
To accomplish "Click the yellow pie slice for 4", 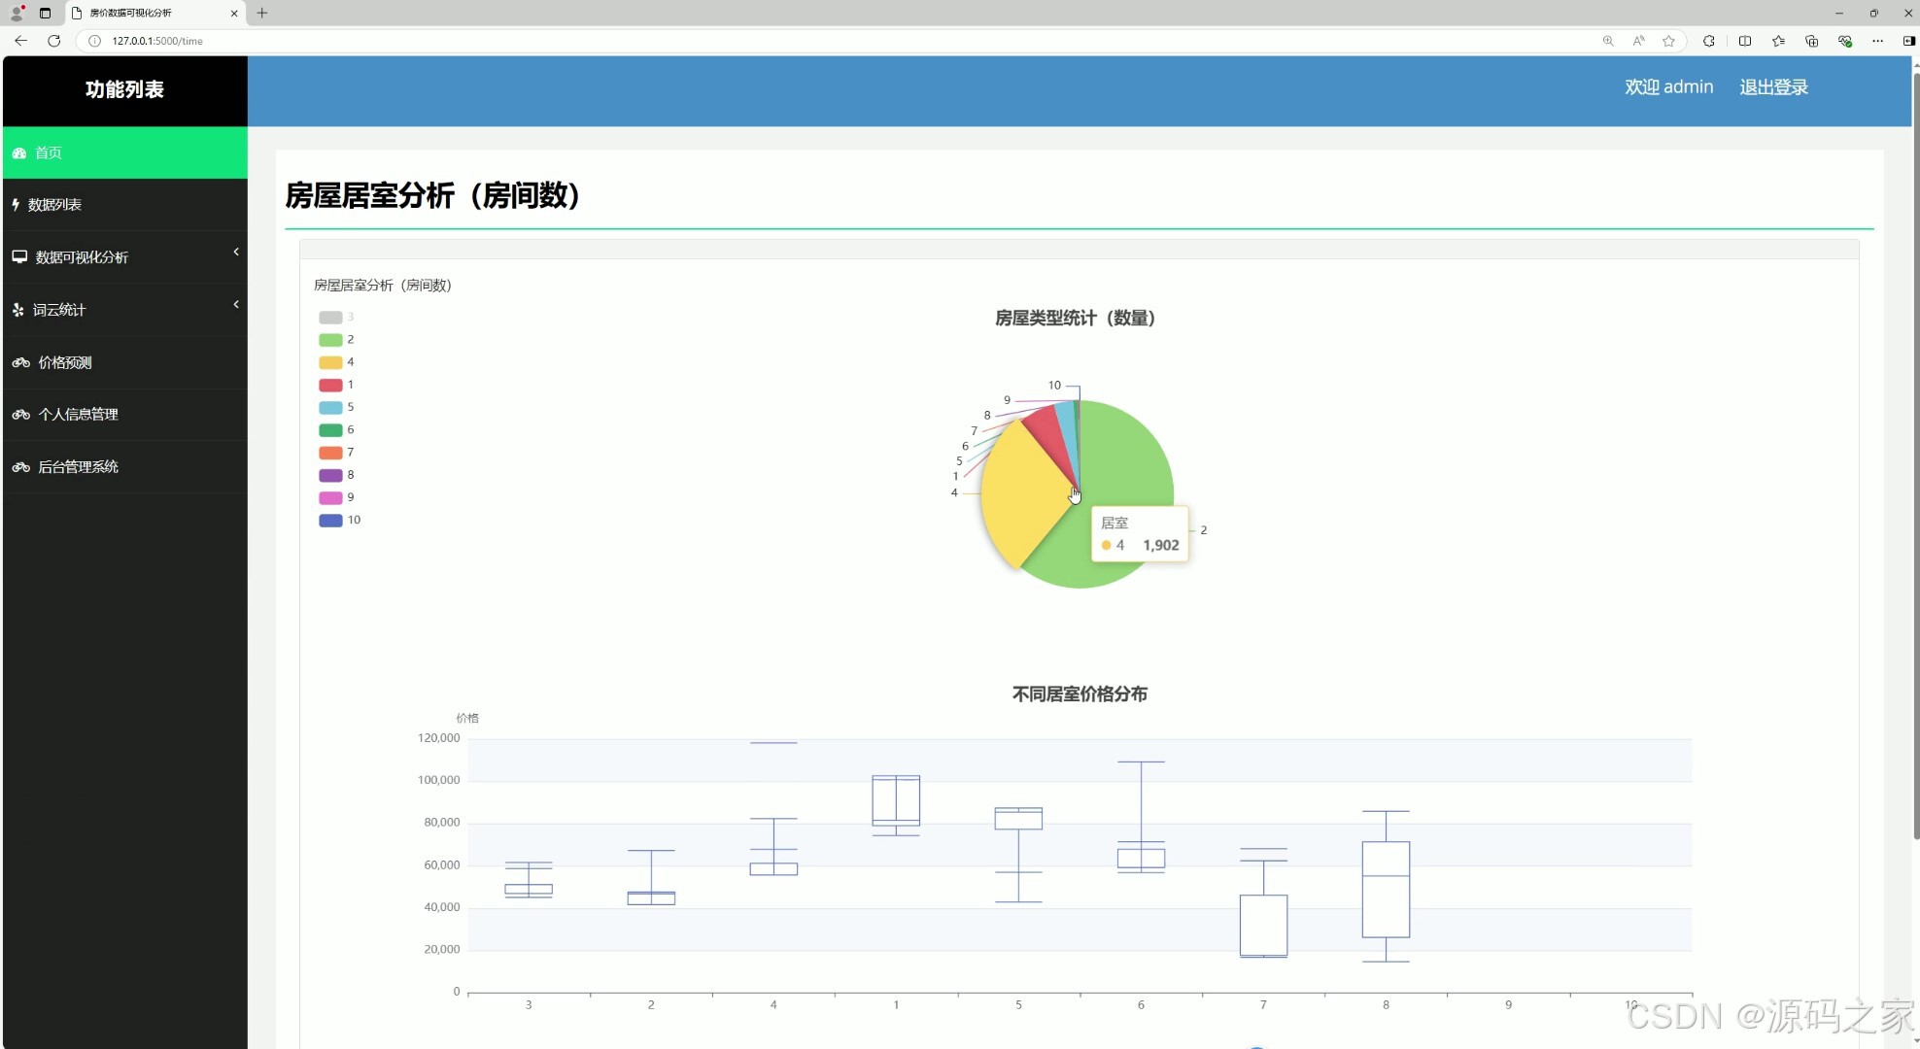I will 1020,495.
